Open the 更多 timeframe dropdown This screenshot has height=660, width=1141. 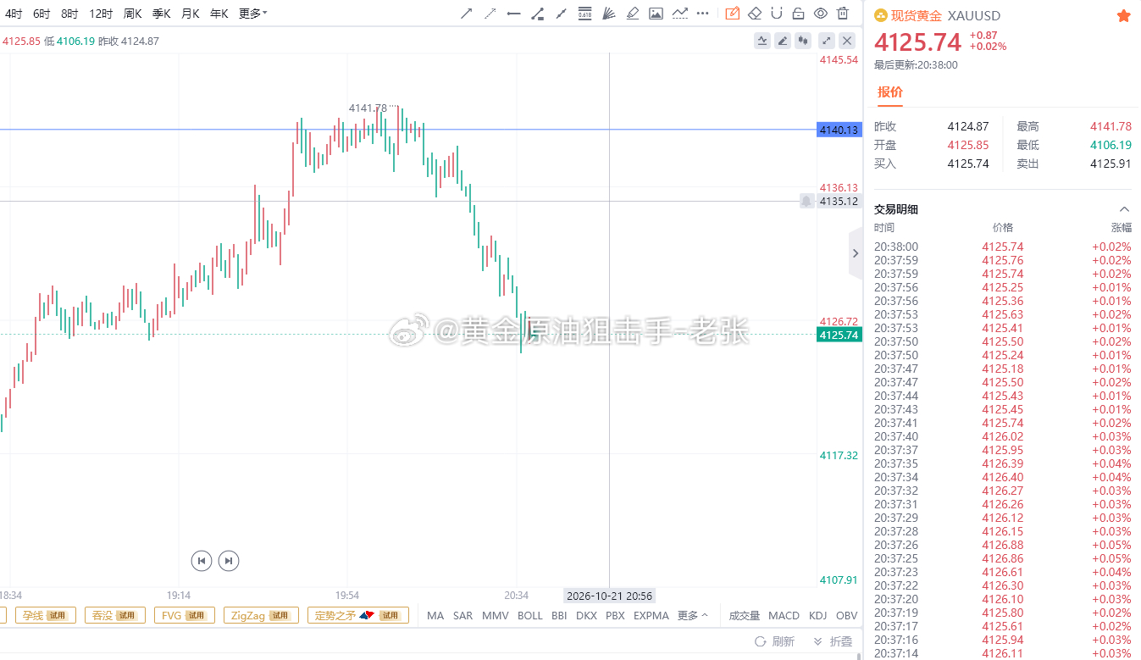click(x=252, y=14)
